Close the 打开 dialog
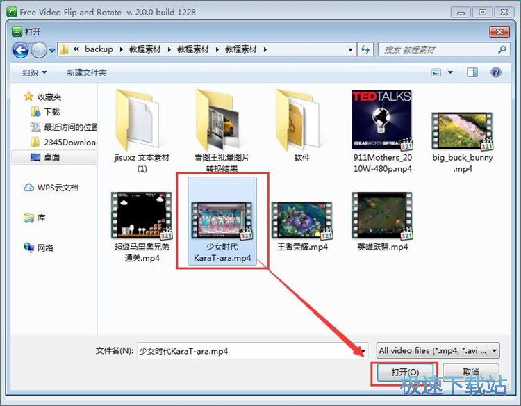The image size is (521, 406). point(499,32)
